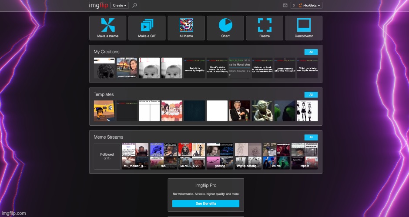Select the plain white blank template

[x=217, y=111]
